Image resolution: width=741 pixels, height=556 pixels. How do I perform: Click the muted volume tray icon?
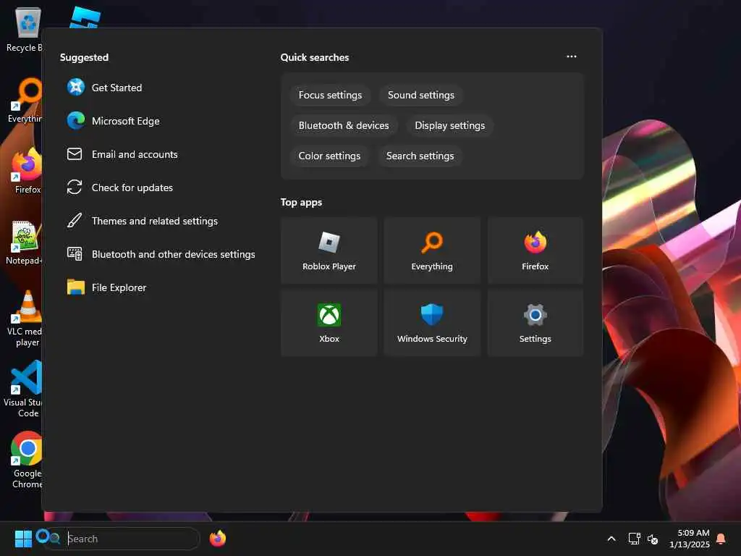click(x=653, y=539)
